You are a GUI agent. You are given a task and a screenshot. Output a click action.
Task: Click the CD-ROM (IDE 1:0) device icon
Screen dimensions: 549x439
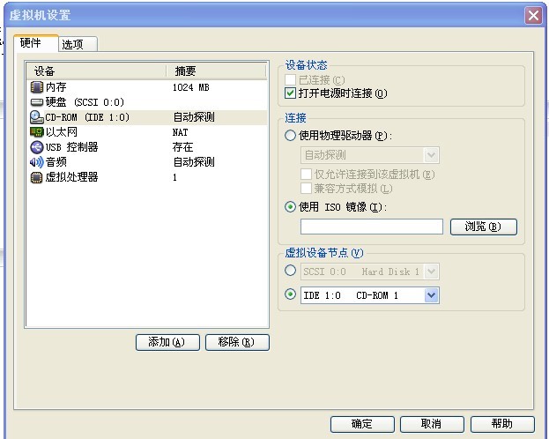[36, 116]
